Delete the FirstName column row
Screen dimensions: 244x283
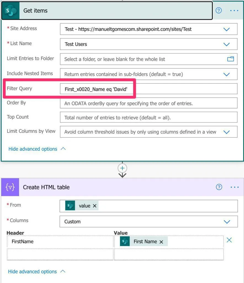click(229, 240)
